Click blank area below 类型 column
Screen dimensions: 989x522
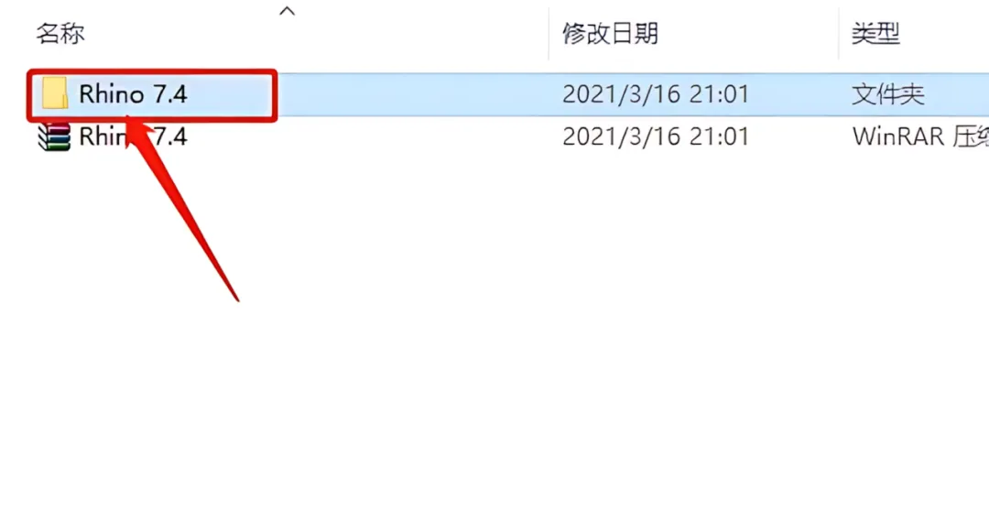tap(915, 315)
